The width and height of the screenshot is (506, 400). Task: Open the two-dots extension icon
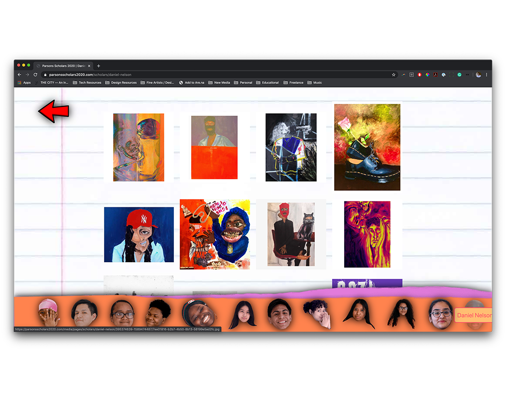click(467, 75)
